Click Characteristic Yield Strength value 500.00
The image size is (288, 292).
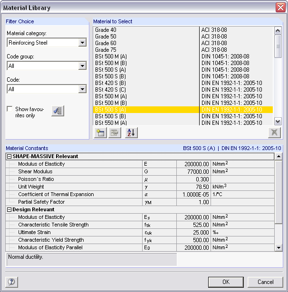pyautogui.click(x=193, y=240)
